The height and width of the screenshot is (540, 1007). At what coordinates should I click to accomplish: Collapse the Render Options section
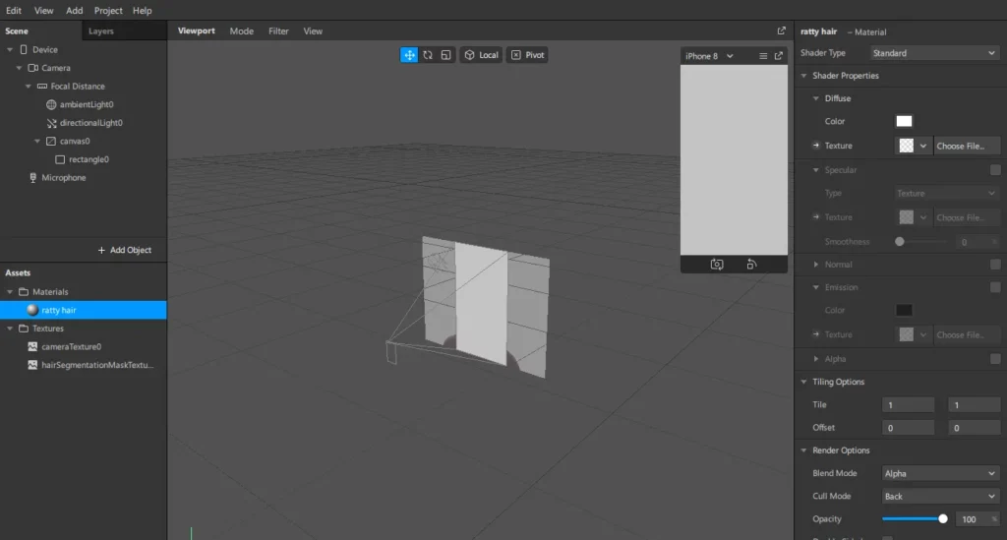803,450
